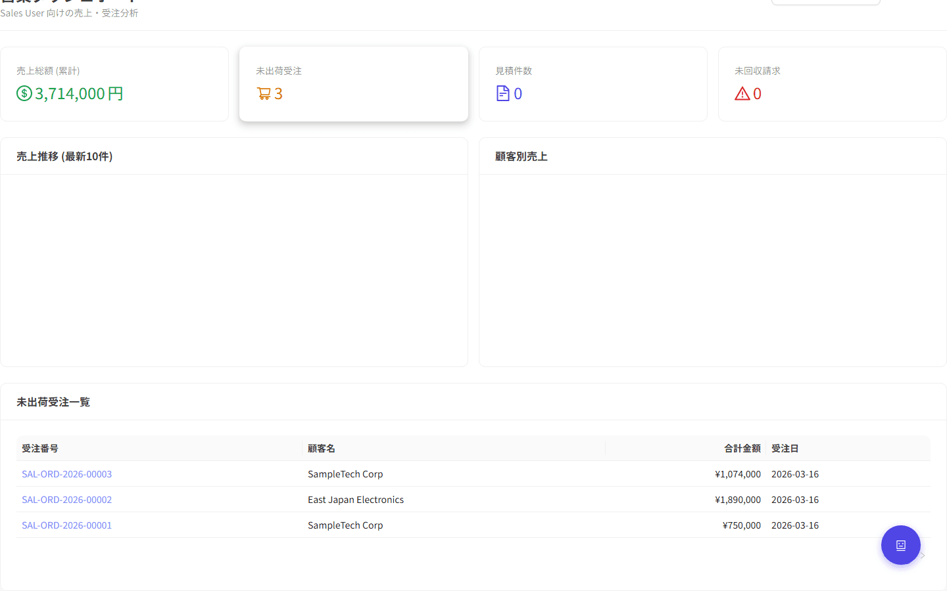Screen dimensions: 947x591
Task: Sort table by 受注日 column header
Action: (785, 449)
